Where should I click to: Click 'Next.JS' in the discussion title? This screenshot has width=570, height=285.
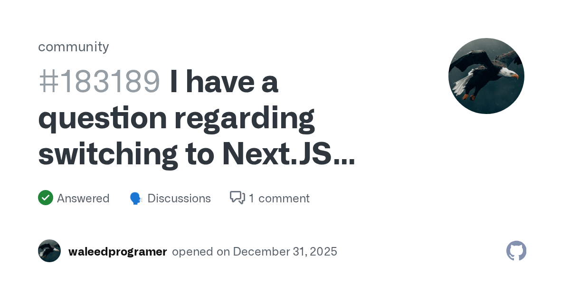pyautogui.click(x=278, y=154)
